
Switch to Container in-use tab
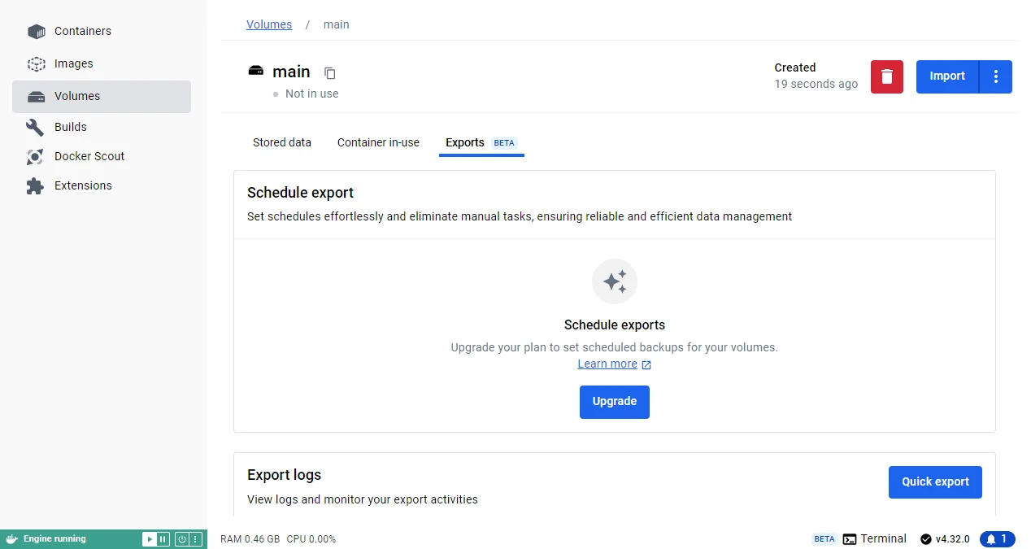378,142
